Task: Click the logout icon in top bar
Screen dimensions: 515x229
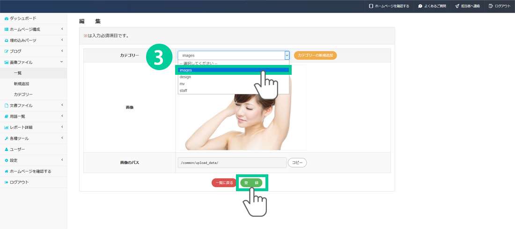Action: tap(491, 6)
